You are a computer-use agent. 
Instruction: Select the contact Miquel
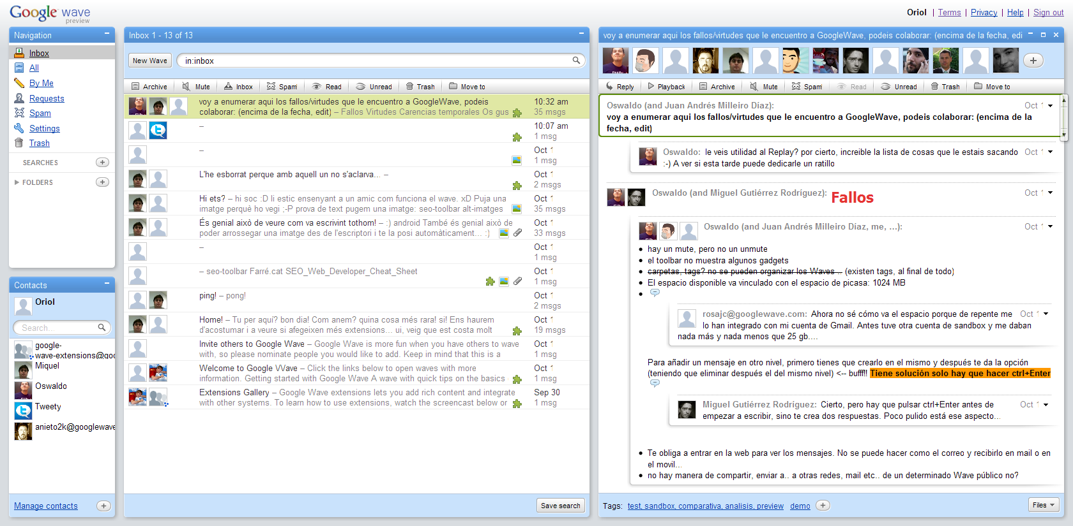47,366
